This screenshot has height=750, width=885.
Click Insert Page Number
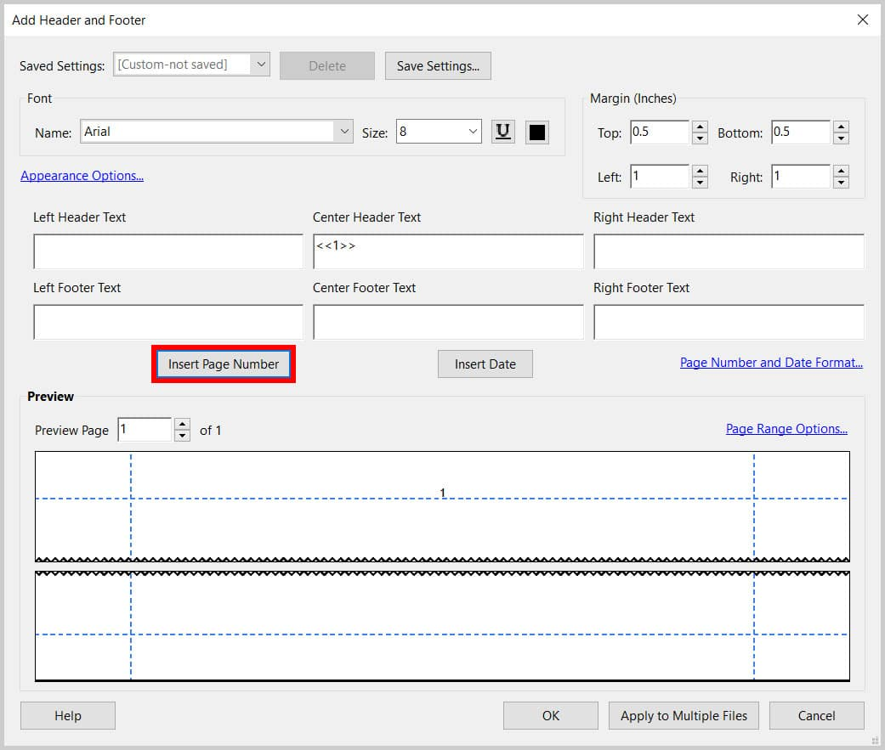[x=223, y=364]
